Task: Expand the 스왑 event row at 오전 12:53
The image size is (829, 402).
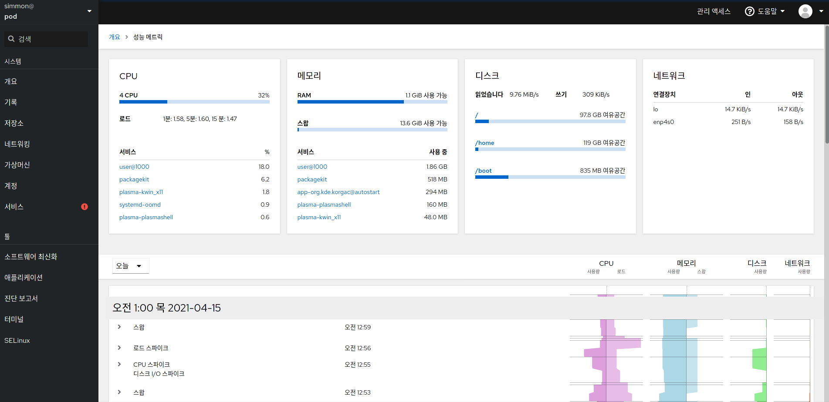Action: tap(119, 392)
